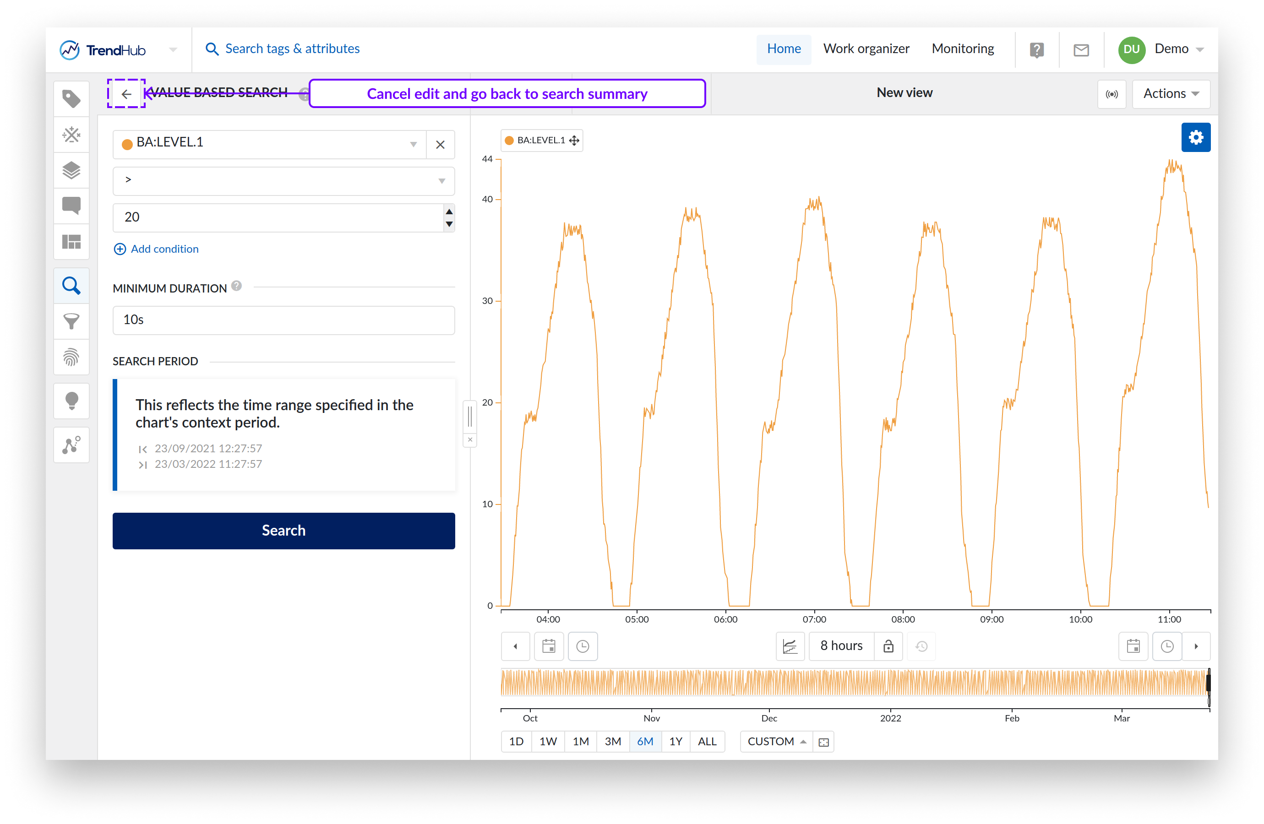
Task: Open the filter funnel icon
Action: pos(71,321)
